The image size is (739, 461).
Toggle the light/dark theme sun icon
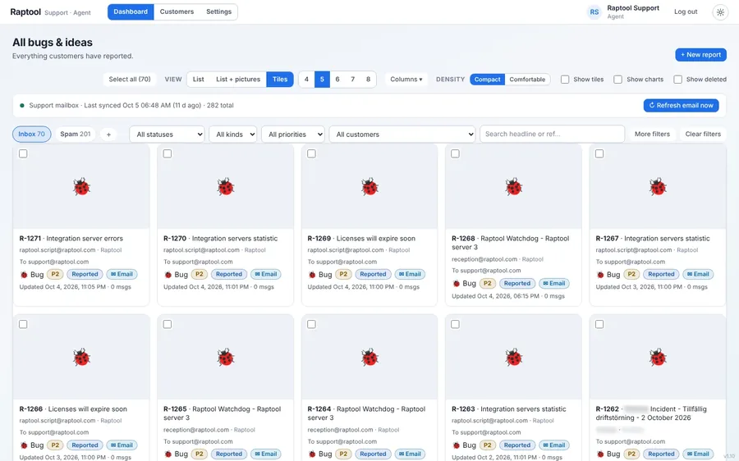pos(720,12)
